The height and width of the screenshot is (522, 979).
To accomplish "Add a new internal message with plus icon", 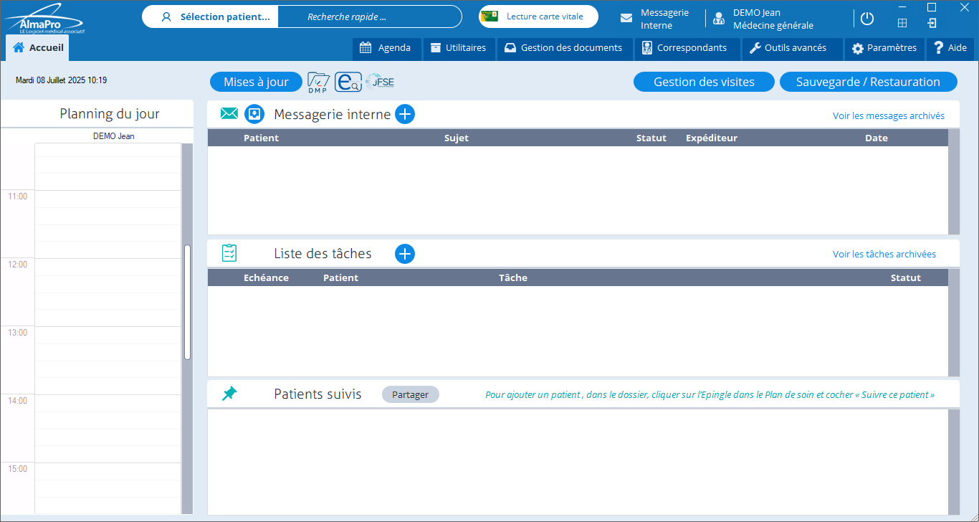I will point(405,114).
